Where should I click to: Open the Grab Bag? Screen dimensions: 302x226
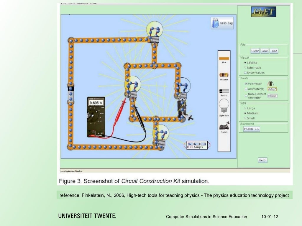coord(222,23)
